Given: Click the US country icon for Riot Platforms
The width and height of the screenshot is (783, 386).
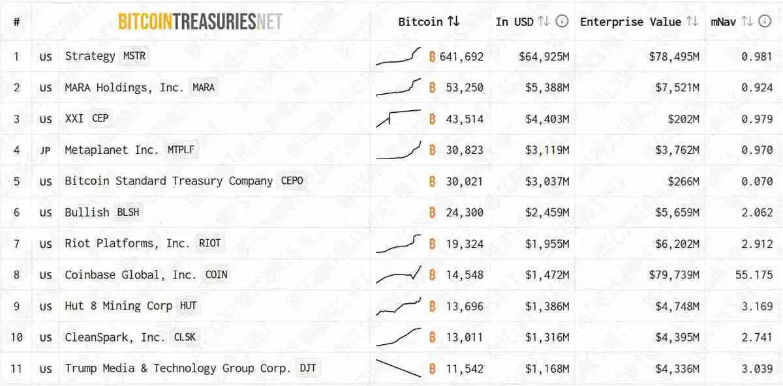Looking at the screenshot, I should click(x=44, y=243).
